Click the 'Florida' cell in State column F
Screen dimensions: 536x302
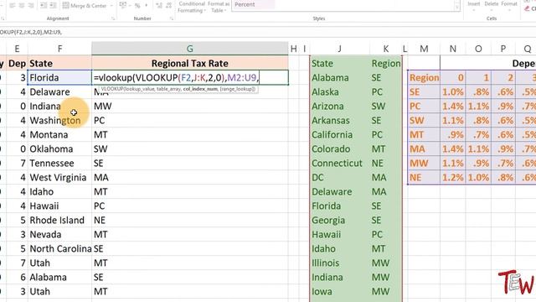click(59, 77)
